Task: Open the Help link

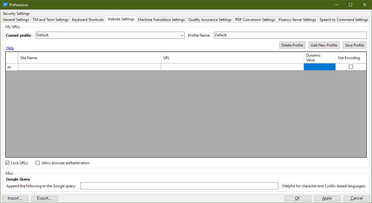Action: click(10, 48)
